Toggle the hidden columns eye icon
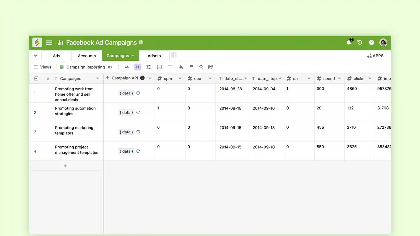The image size is (420, 236). coord(137,67)
